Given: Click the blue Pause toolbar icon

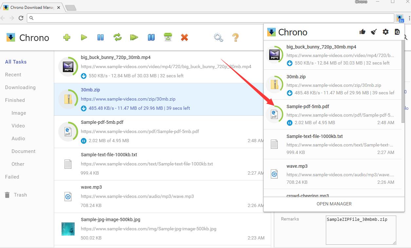Looking at the screenshot, I should [101, 37].
